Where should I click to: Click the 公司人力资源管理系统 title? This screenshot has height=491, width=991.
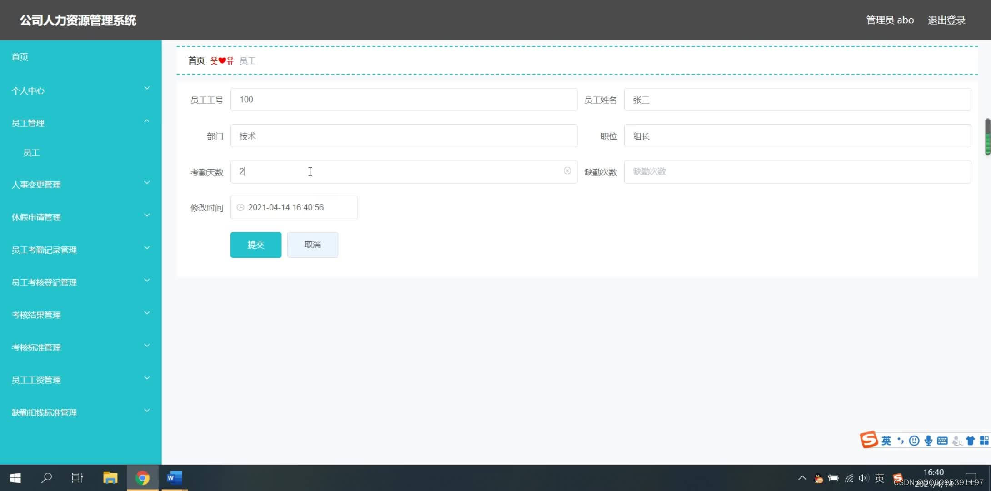pyautogui.click(x=78, y=20)
